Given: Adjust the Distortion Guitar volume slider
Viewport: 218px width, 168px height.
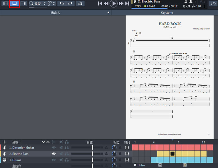Looking at the screenshot, I should click(92, 148).
